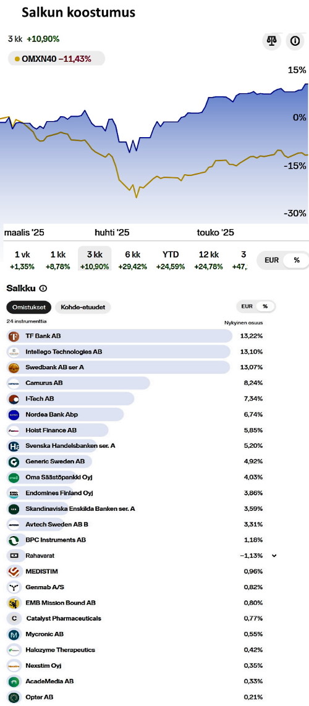Viewport: 309px width, 706px height.
Task: Switch to Kohde-etuudet tab
Action: [83, 307]
